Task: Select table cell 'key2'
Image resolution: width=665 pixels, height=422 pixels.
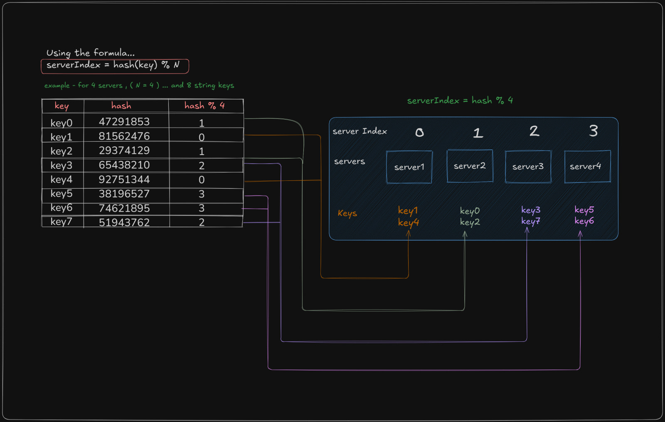Action: click(62, 151)
